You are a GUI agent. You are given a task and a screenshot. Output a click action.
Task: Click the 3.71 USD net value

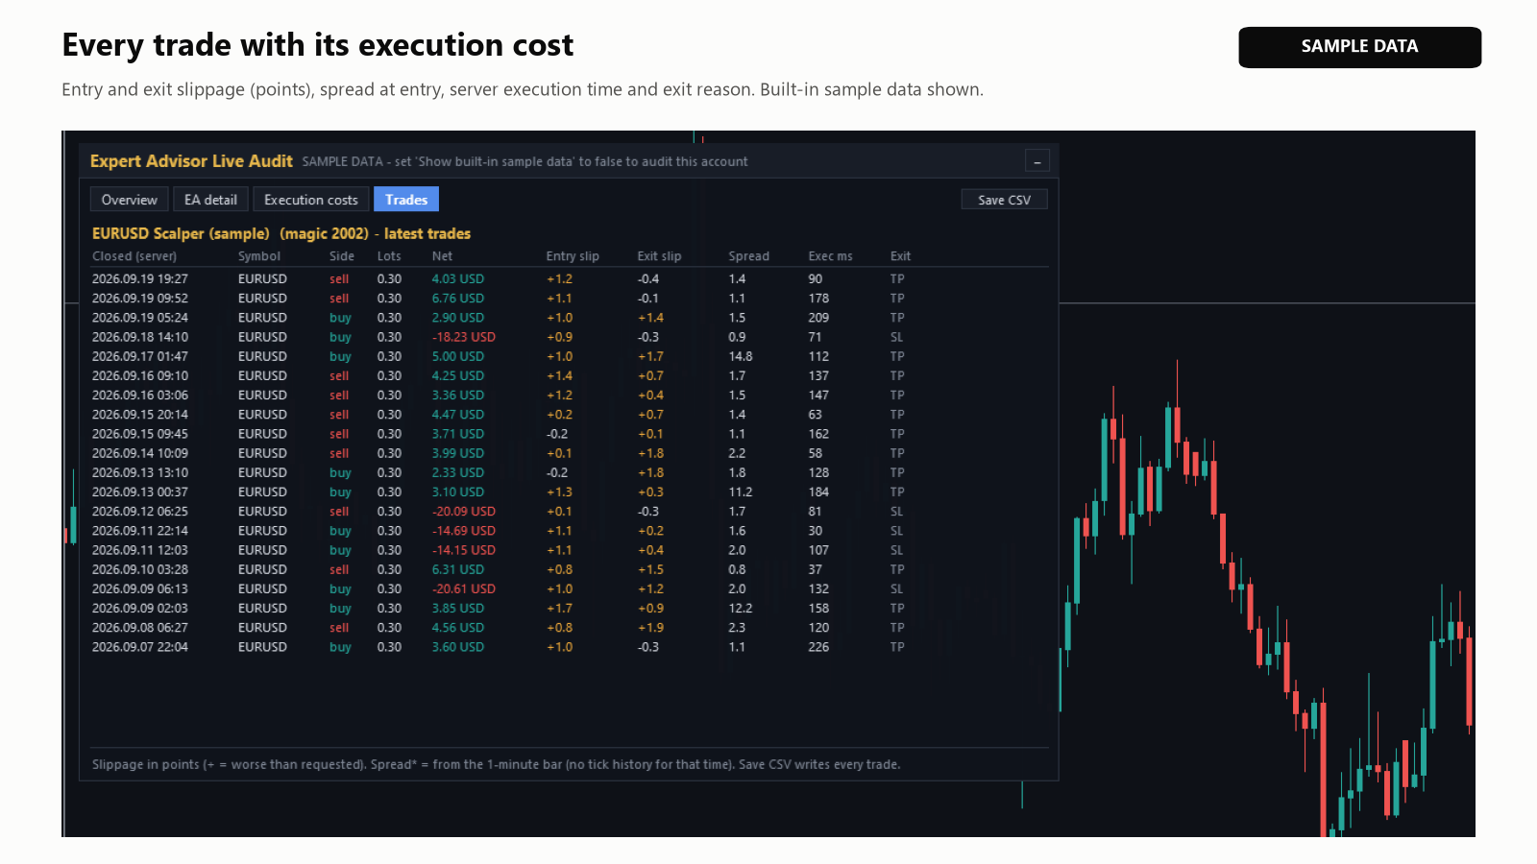pos(457,434)
